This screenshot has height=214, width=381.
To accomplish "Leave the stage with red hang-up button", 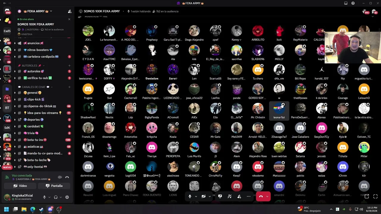I will click(261, 196).
